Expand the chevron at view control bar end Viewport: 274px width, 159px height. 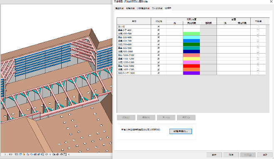tap(69, 154)
